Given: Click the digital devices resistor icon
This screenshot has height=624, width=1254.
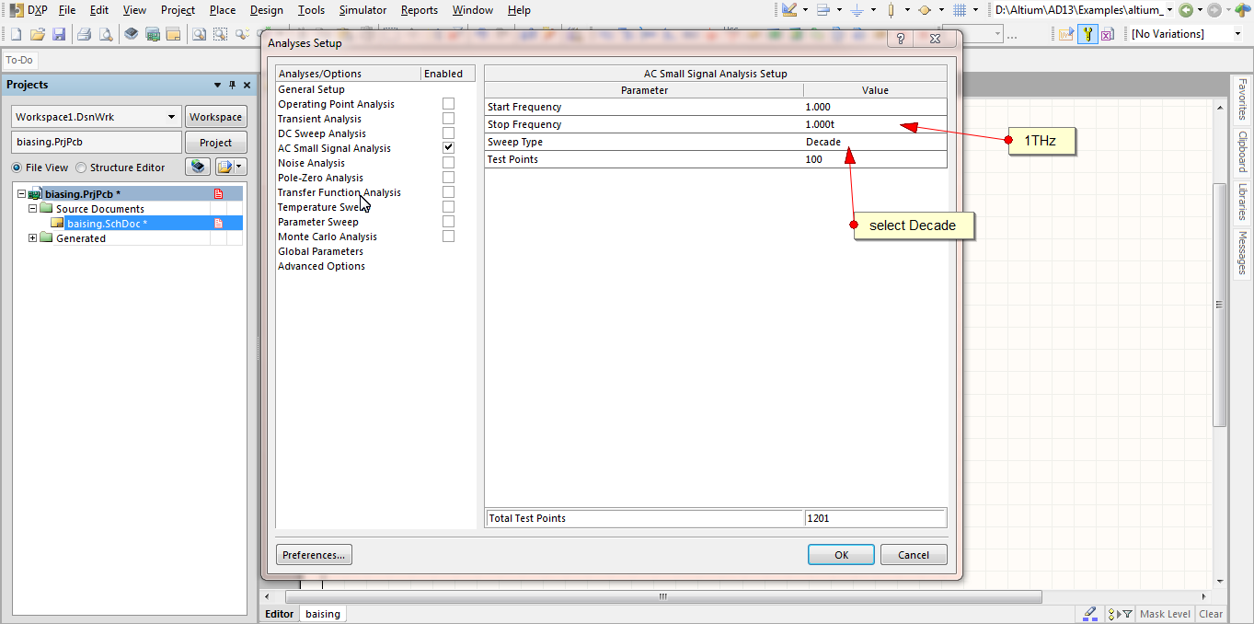Looking at the screenshot, I should [x=891, y=10].
